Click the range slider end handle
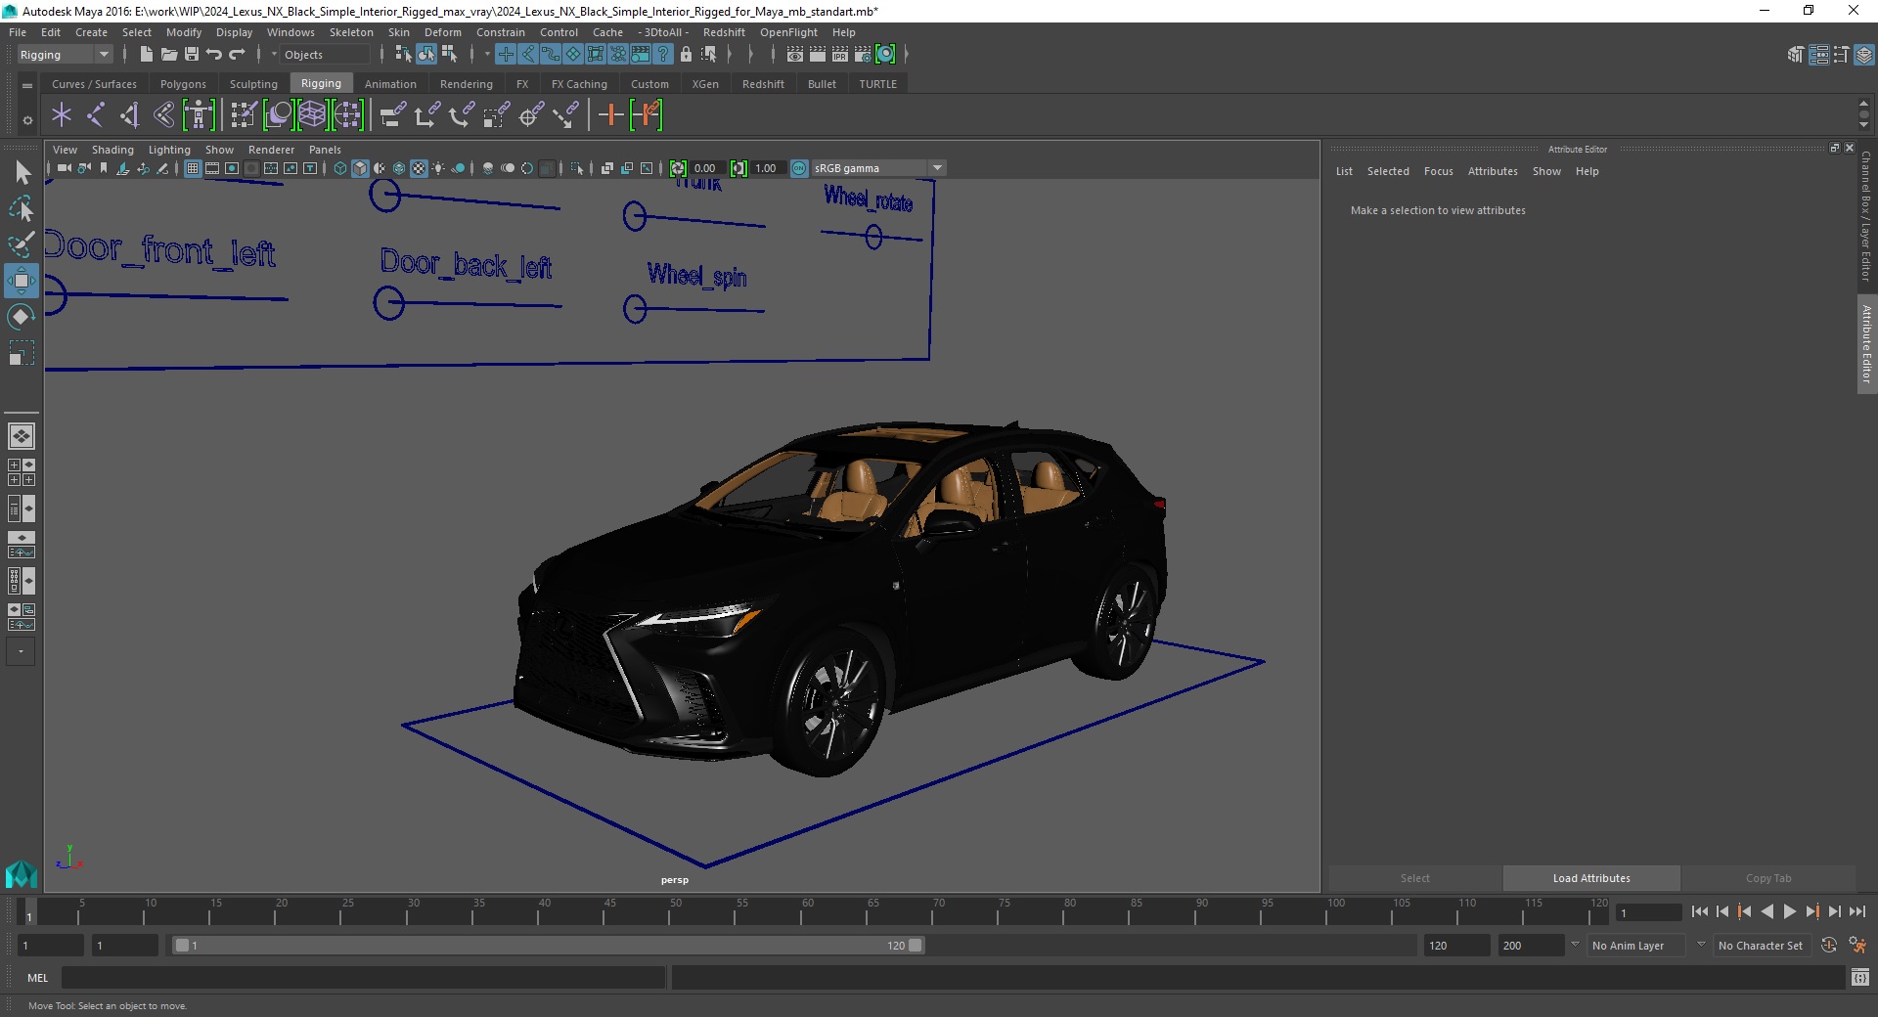 [x=916, y=946]
